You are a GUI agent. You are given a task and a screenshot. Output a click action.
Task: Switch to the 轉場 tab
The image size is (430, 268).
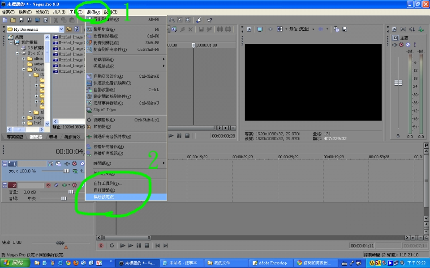click(53, 137)
